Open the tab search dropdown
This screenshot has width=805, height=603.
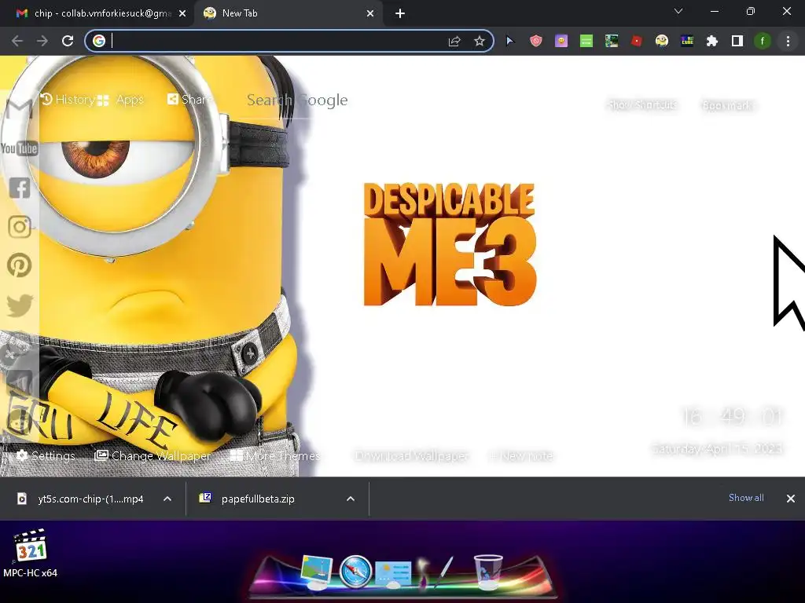coord(678,11)
